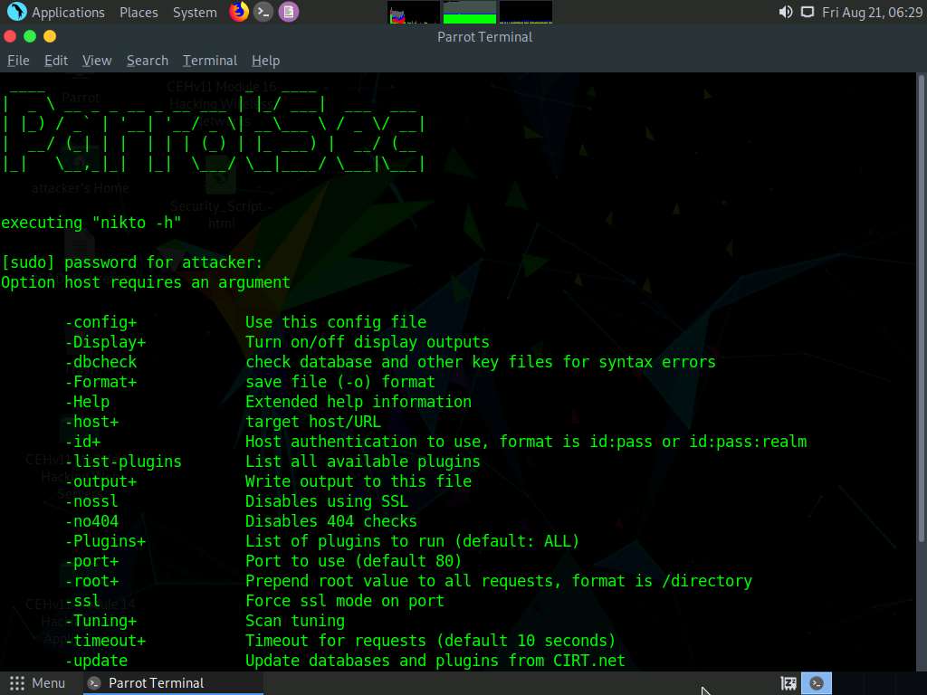Screen dimensions: 927x695
Task: Click the '-config+' option text
Action: (x=101, y=322)
